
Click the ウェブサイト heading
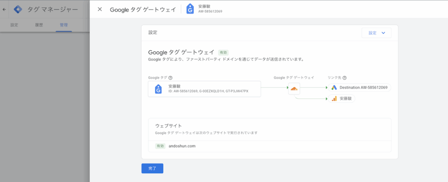168,126
